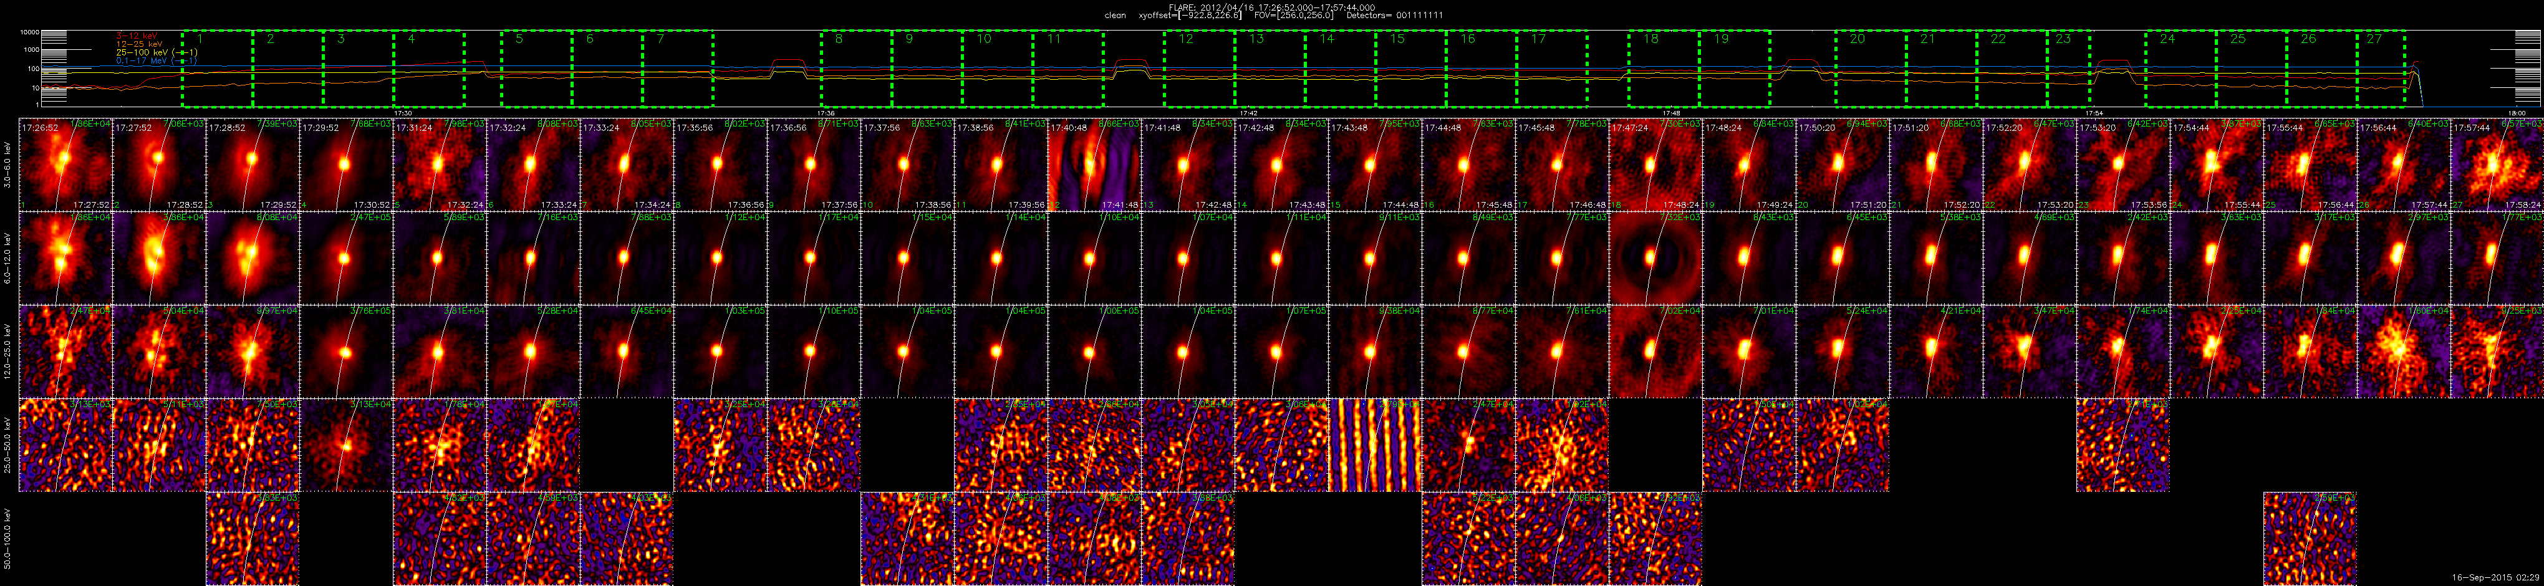Screen dimensions: 2544x586
Task: Open the 50-100 keV image in column 17:55:44
Action: pyautogui.click(x=2310, y=539)
